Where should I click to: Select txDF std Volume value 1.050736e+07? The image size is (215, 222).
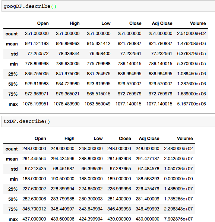point(178,169)
